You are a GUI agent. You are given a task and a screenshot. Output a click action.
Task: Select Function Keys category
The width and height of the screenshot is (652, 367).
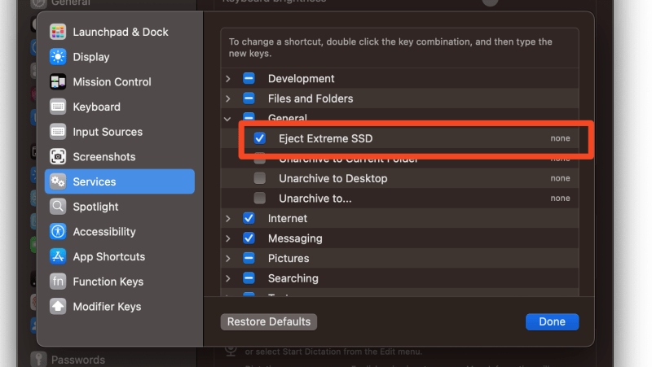pos(120,281)
